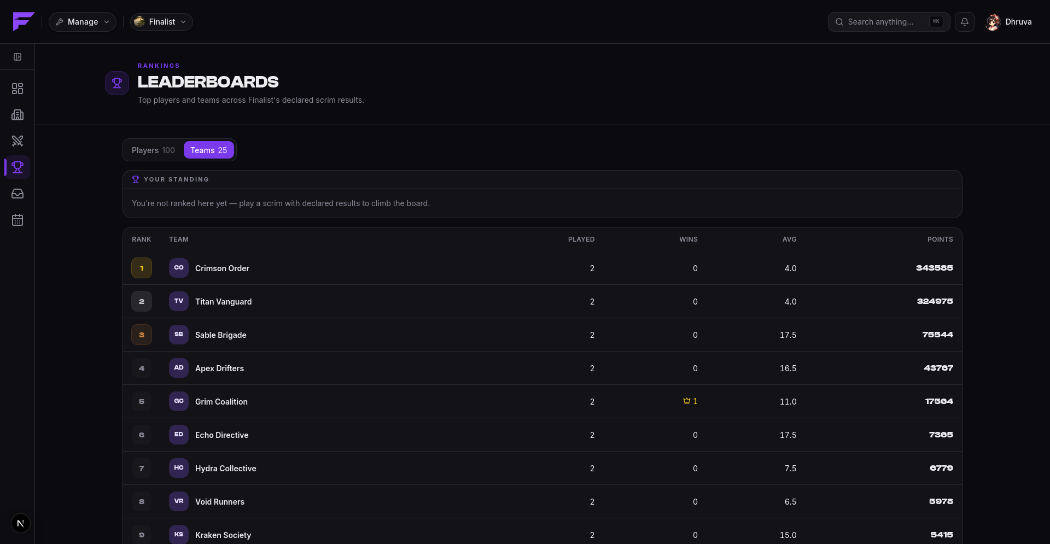Open Dhruva user profile menu
1050x544 pixels.
[x=1009, y=22]
